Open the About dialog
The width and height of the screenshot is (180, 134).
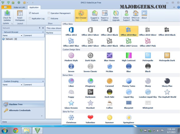(144, 15)
